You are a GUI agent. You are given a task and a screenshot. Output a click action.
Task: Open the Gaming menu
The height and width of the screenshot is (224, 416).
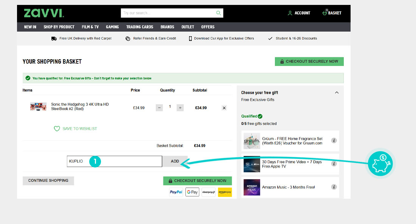click(x=112, y=27)
